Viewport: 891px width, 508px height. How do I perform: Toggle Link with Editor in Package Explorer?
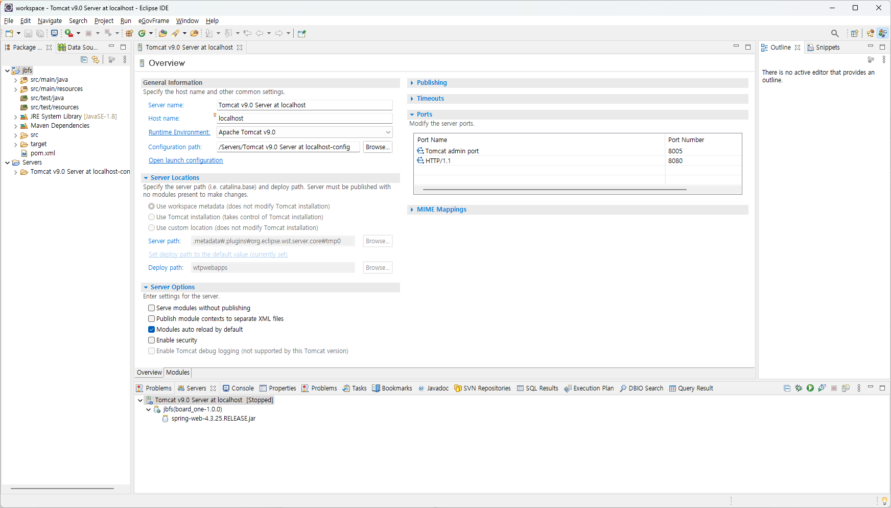tap(96, 60)
